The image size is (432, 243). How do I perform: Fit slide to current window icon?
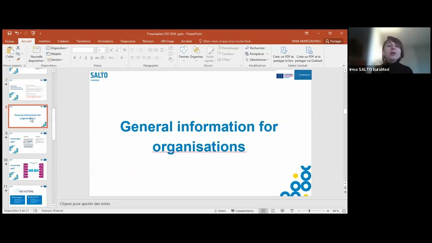pos(344,211)
